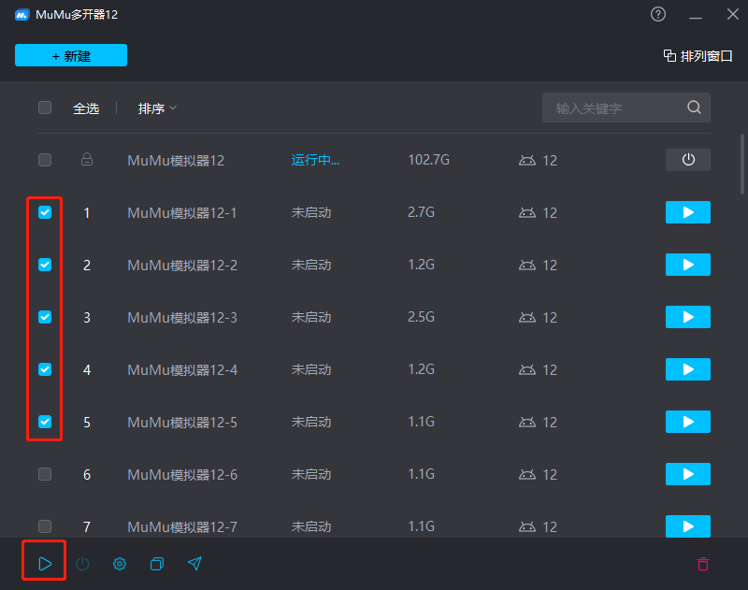Click Android icon in MuMu模拟器12-3 row

pos(527,317)
